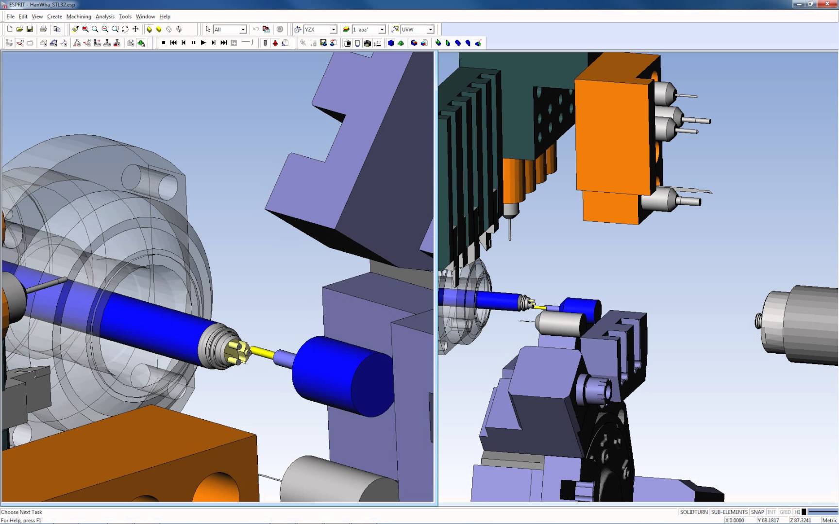Open the Machining menu
This screenshot has height=524, width=839.
[x=79, y=16]
